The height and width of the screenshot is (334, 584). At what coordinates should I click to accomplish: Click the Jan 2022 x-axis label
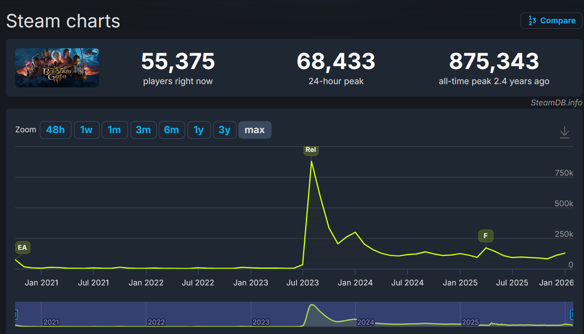[146, 283]
